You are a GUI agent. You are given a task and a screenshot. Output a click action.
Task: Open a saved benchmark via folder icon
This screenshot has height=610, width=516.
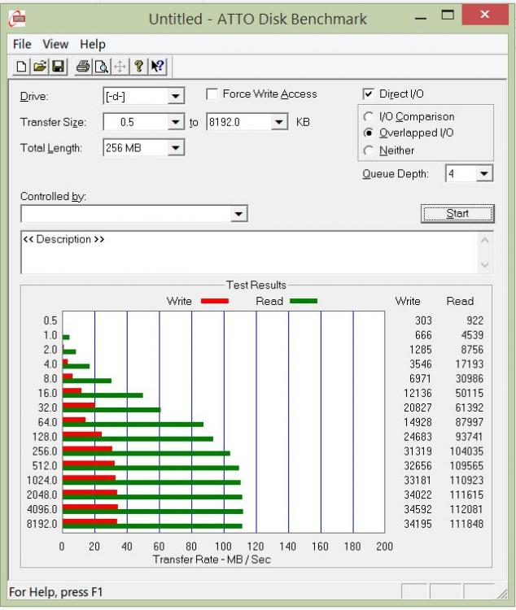pos(40,67)
